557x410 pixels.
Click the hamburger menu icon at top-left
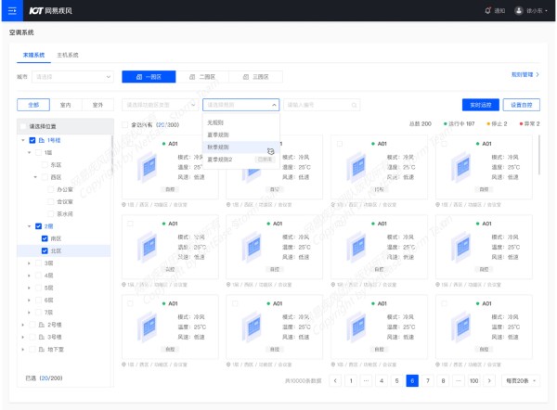[x=11, y=10]
